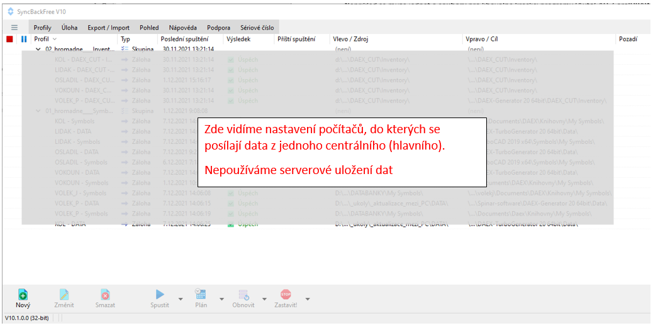
Task: Create a new profile with Nový
Action: point(23,294)
